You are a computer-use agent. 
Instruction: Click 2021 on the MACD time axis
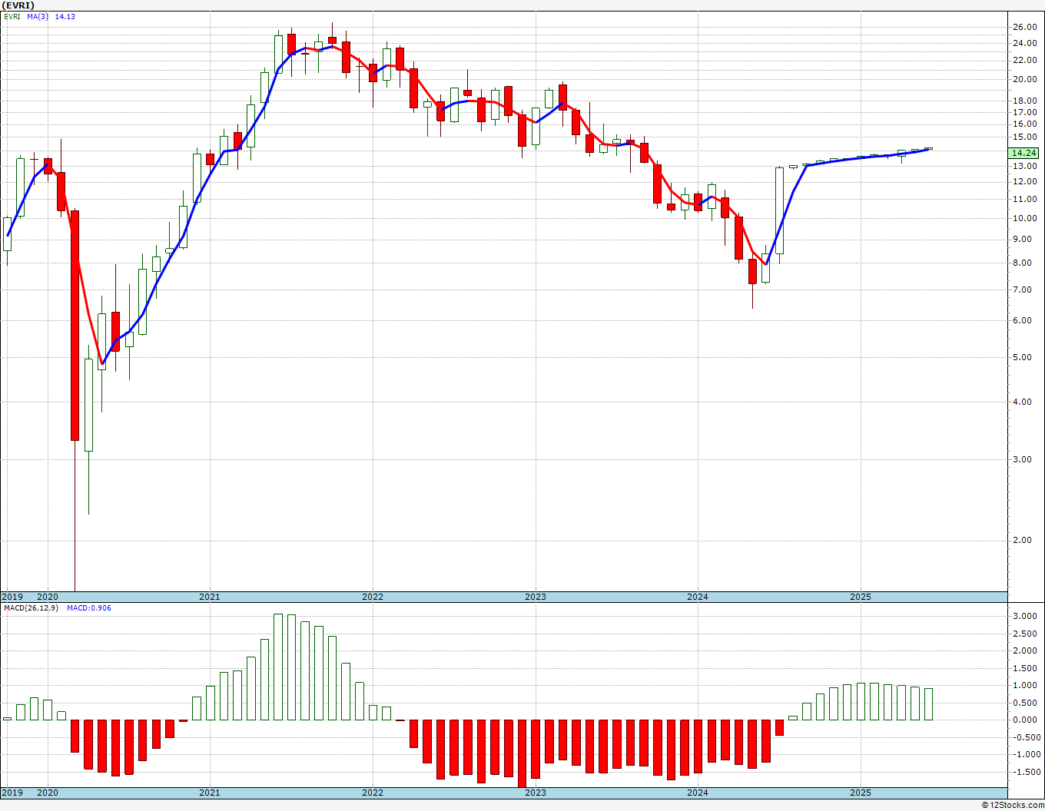tap(210, 793)
